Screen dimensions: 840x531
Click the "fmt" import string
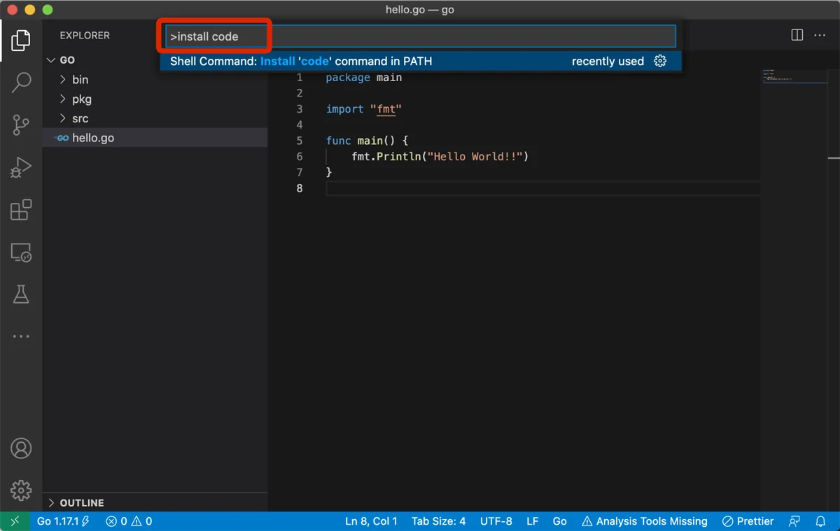click(386, 109)
